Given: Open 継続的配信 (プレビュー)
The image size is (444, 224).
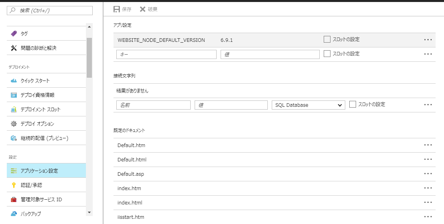Looking at the screenshot, I should [46, 138].
